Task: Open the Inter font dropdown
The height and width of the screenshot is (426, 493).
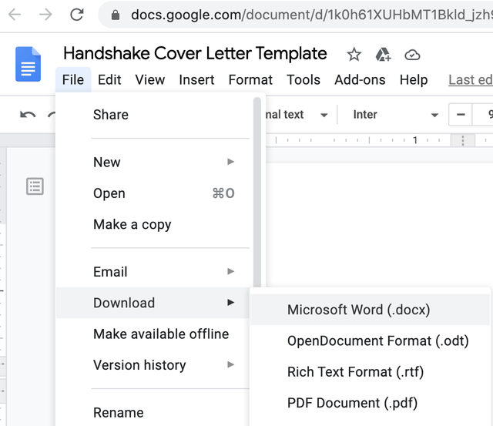Action: pos(395,115)
